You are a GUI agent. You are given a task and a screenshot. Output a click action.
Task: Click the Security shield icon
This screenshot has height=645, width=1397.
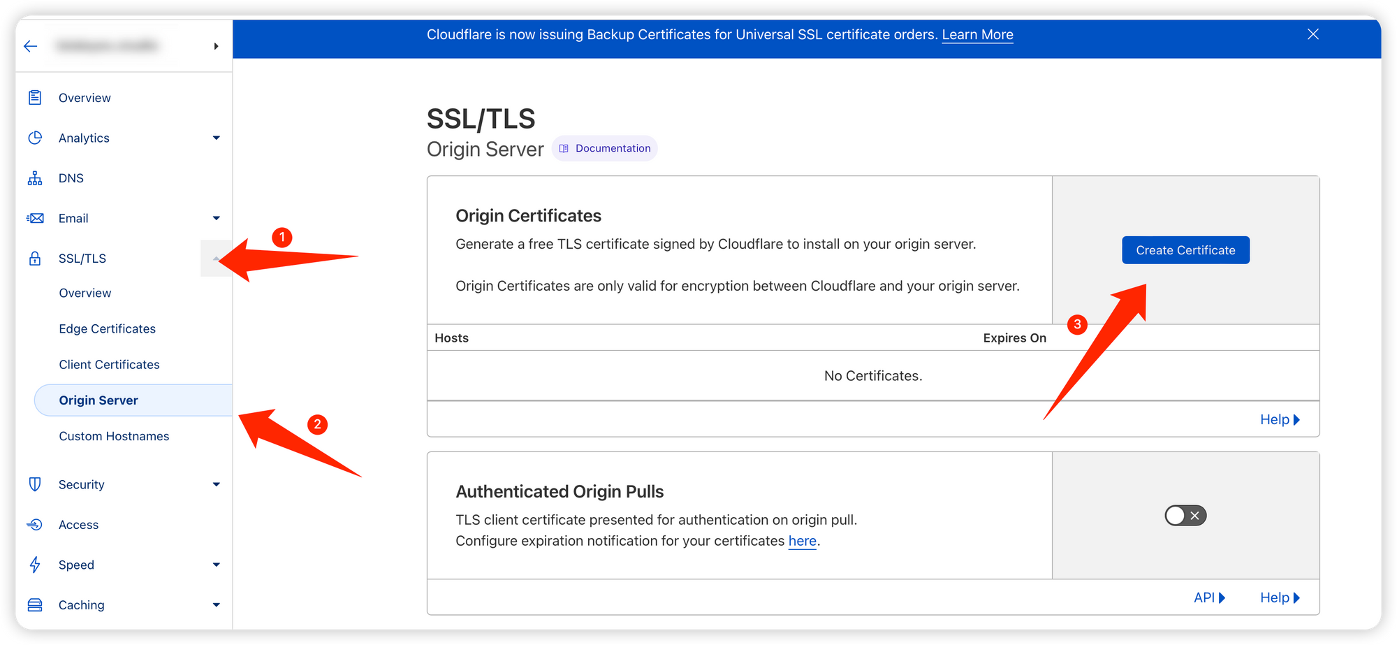pyautogui.click(x=35, y=484)
